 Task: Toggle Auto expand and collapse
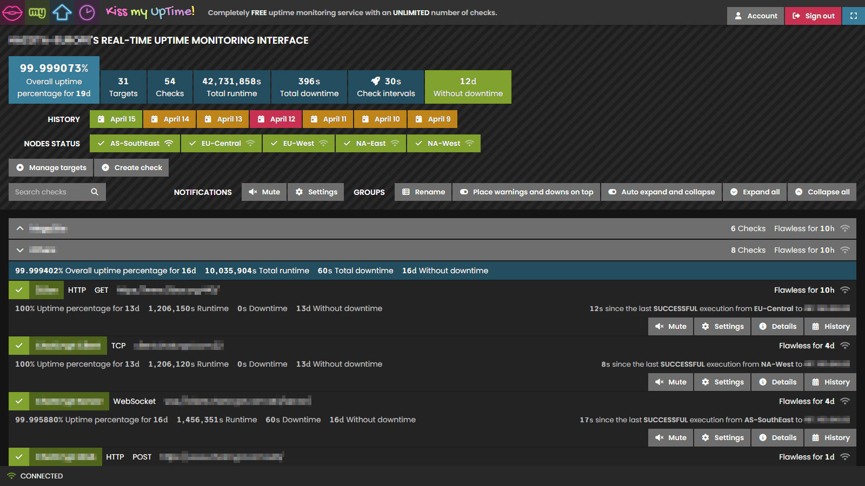pyautogui.click(x=661, y=192)
